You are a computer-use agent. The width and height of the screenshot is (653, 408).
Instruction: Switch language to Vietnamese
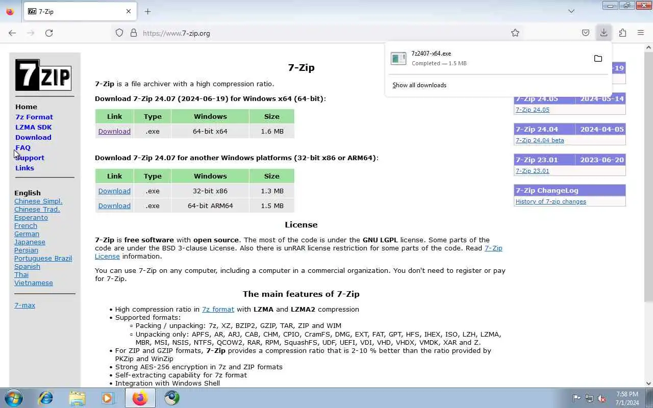[34, 283]
